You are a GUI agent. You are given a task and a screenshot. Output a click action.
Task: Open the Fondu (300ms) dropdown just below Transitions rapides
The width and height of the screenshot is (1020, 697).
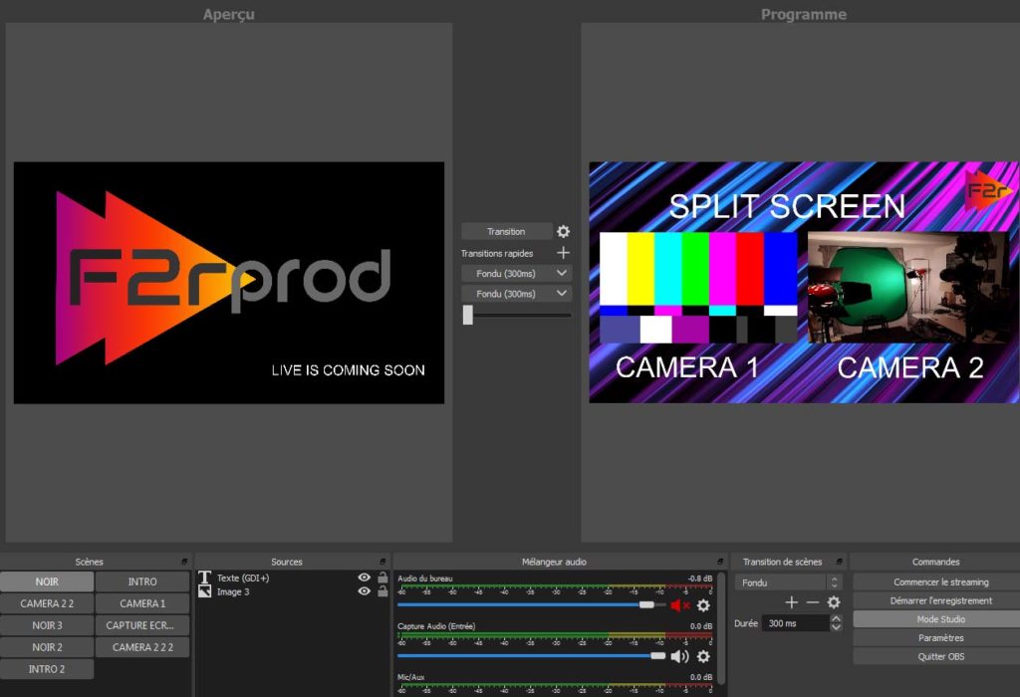coord(517,274)
